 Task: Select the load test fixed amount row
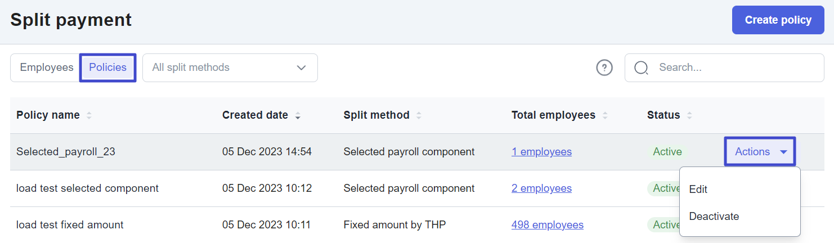pyautogui.click(x=417, y=225)
